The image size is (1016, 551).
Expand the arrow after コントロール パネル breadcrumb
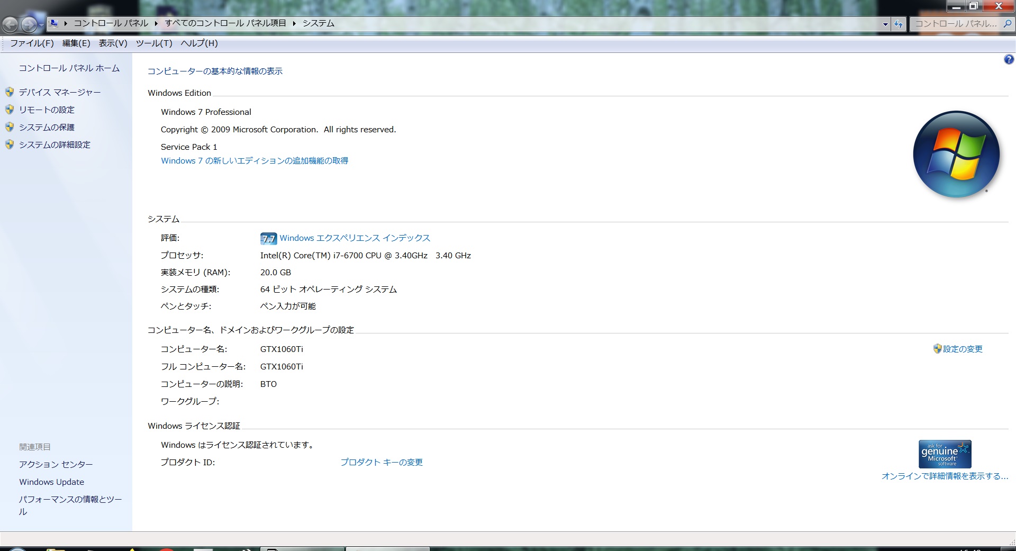pyautogui.click(x=157, y=23)
